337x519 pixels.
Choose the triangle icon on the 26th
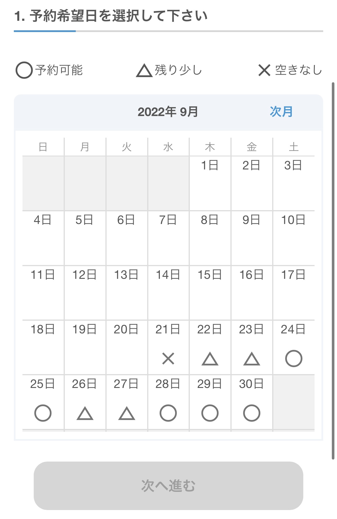pyautogui.click(x=85, y=413)
